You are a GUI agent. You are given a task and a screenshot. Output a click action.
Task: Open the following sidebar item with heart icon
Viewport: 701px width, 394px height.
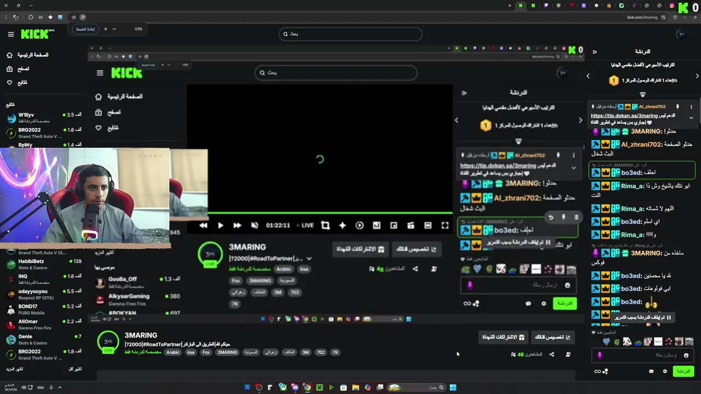click(x=17, y=82)
